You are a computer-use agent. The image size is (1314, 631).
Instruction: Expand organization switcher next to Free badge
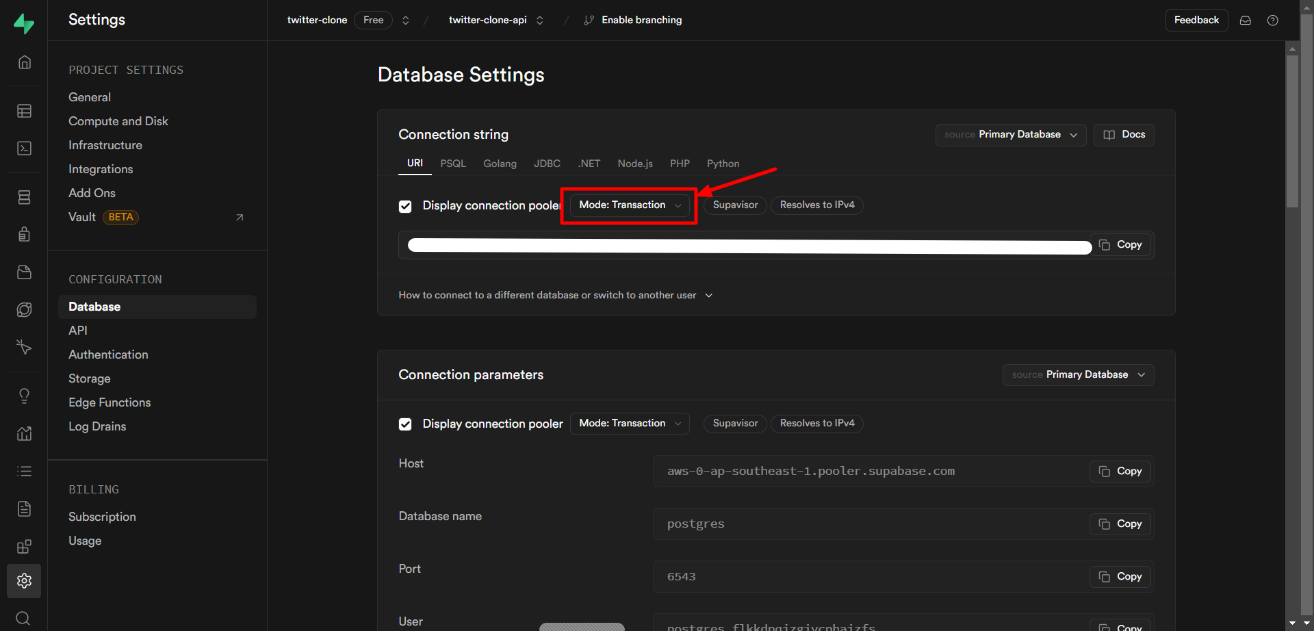(406, 21)
